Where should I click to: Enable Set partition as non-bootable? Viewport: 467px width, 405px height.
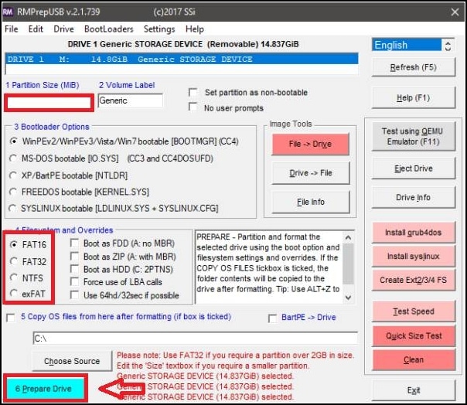click(194, 92)
